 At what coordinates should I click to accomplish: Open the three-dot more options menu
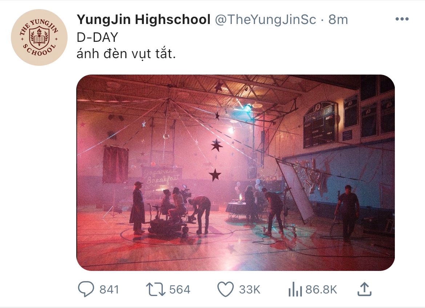coord(402,19)
